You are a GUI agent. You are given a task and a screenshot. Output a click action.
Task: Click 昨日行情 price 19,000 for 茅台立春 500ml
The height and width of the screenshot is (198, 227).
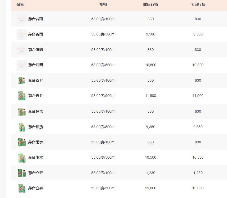[150, 188]
